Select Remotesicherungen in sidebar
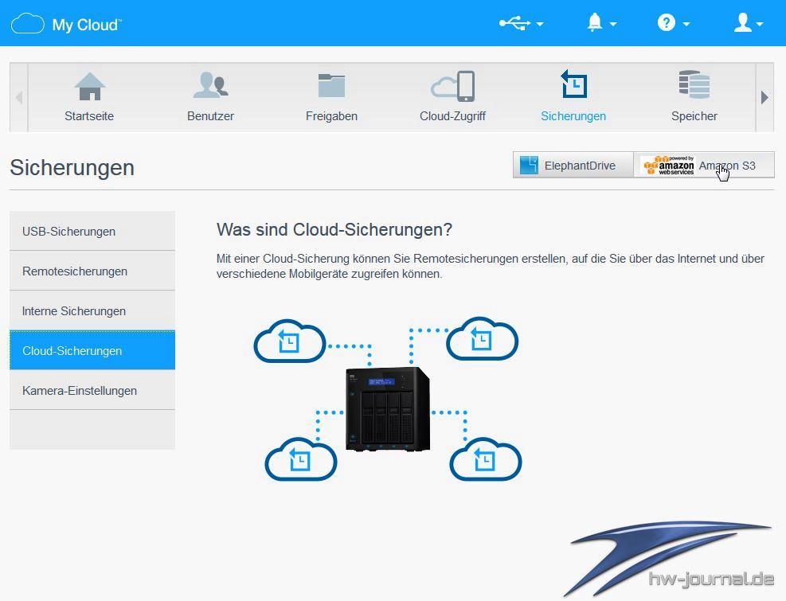The image size is (786, 601). click(x=92, y=271)
